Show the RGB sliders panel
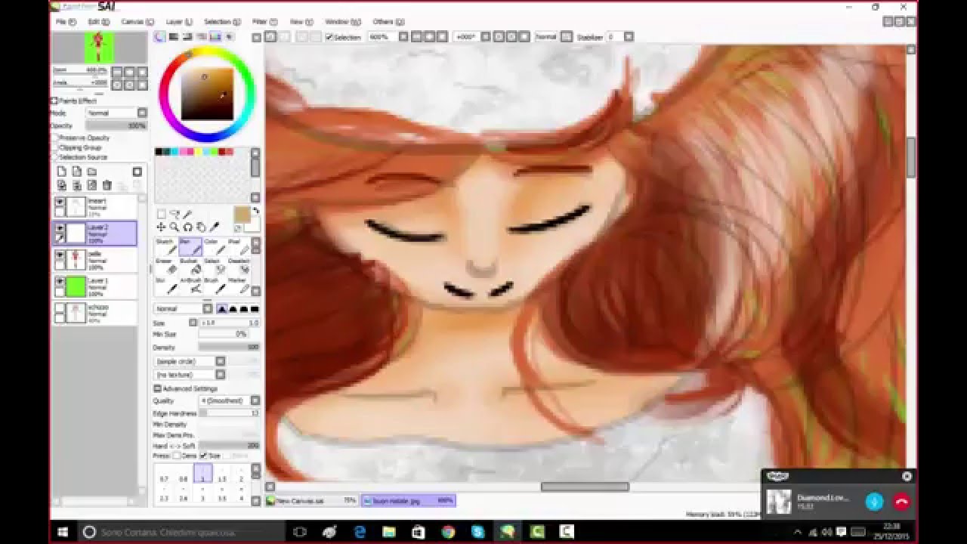The height and width of the screenshot is (544, 967). tap(174, 36)
